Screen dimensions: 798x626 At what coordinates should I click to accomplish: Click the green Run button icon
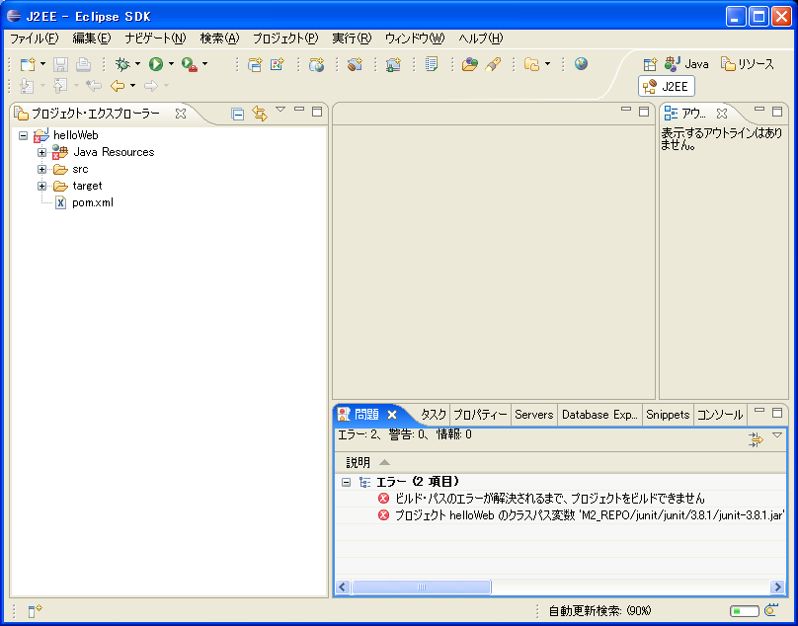pyautogui.click(x=156, y=64)
